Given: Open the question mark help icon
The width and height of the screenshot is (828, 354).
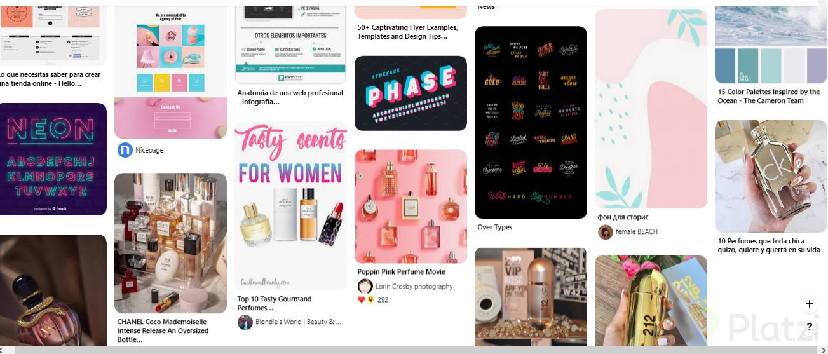Looking at the screenshot, I should point(810,327).
